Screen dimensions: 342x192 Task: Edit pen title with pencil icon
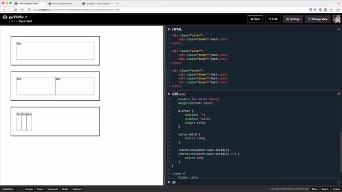26,17
